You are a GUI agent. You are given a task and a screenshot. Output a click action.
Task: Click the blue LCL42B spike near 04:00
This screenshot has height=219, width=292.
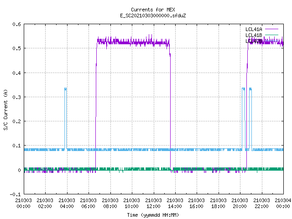coord(65,118)
